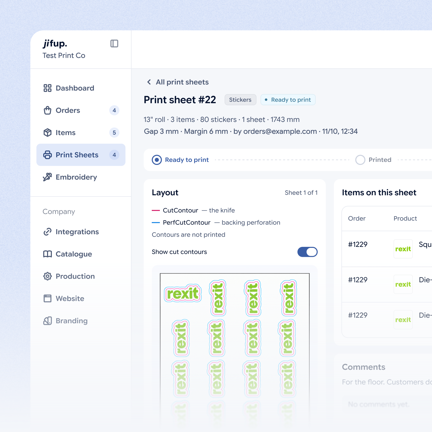Click the Orders shopping bag icon
Viewport: 432px width, 432px height.
[48, 110]
